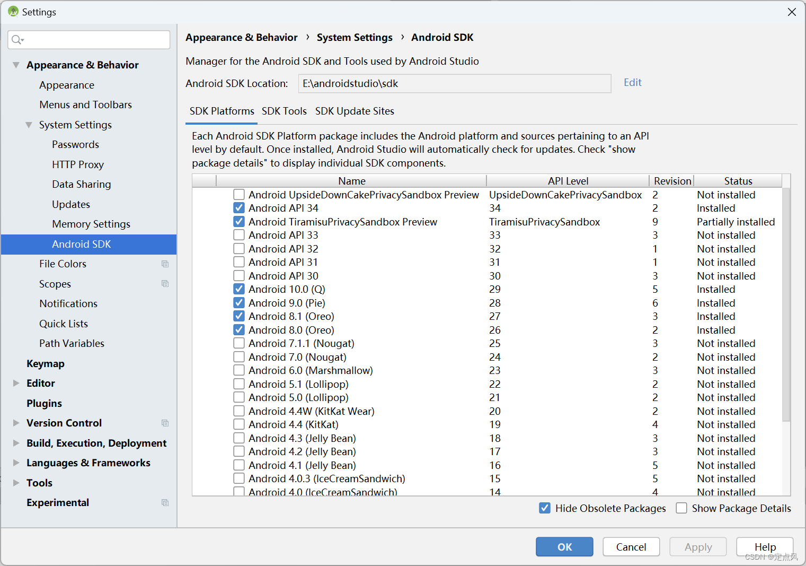This screenshot has width=806, height=566.
Task: Open Menus and Toolbars settings
Action: 85,105
